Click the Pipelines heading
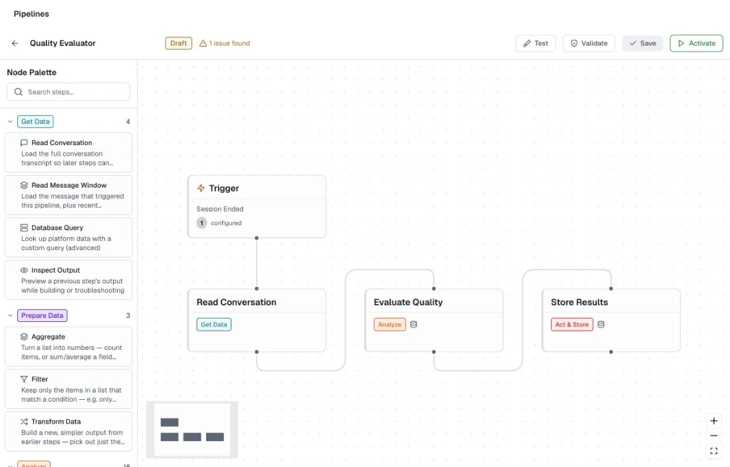 pos(31,14)
